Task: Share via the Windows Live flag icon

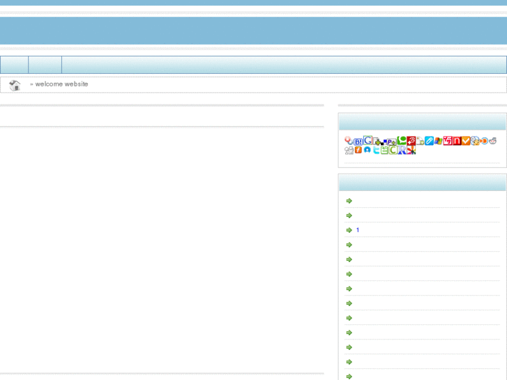Action: coord(438,141)
